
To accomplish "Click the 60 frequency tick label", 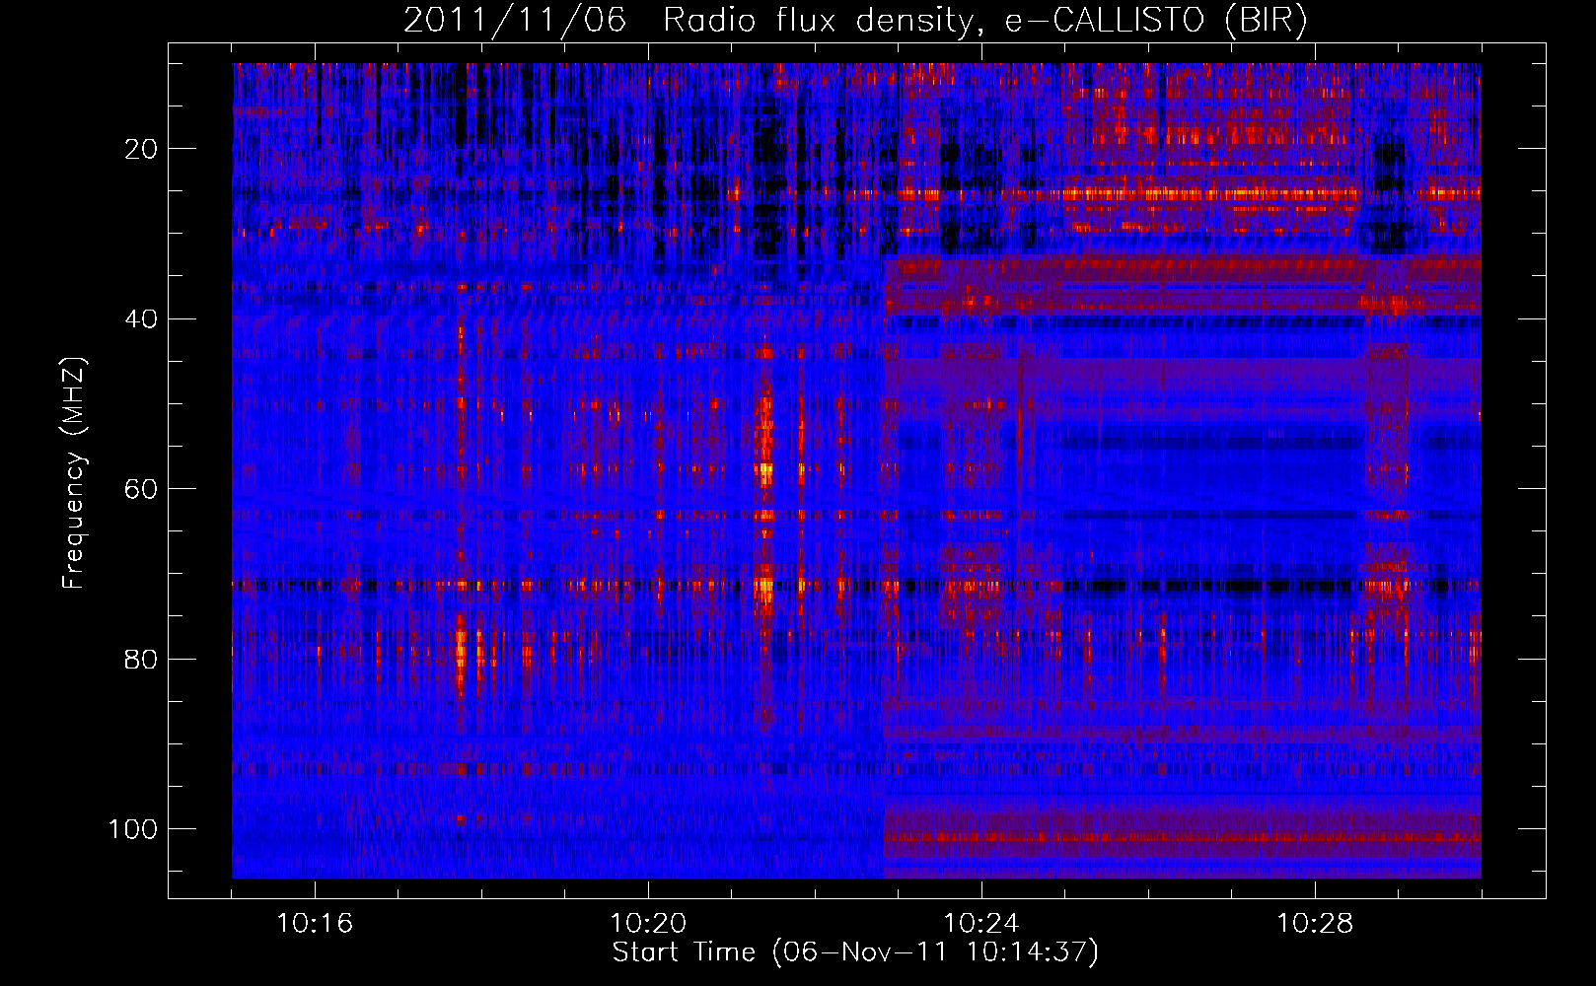I will tap(142, 490).
